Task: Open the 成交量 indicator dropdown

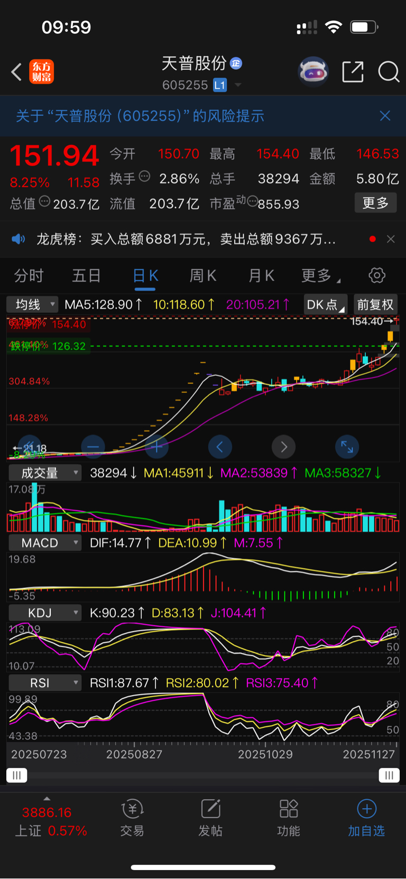Action: pyautogui.click(x=45, y=473)
